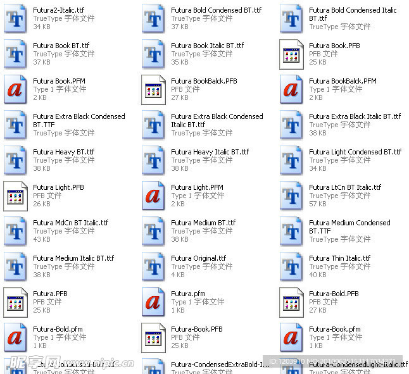This screenshot has width=409, height=374.
Task: Click the file name Futura-Bold.PFB
Action: click(334, 294)
